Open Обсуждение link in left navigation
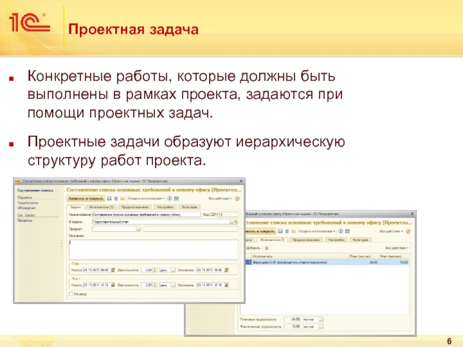The image size is (463, 347). pyautogui.click(x=27, y=208)
